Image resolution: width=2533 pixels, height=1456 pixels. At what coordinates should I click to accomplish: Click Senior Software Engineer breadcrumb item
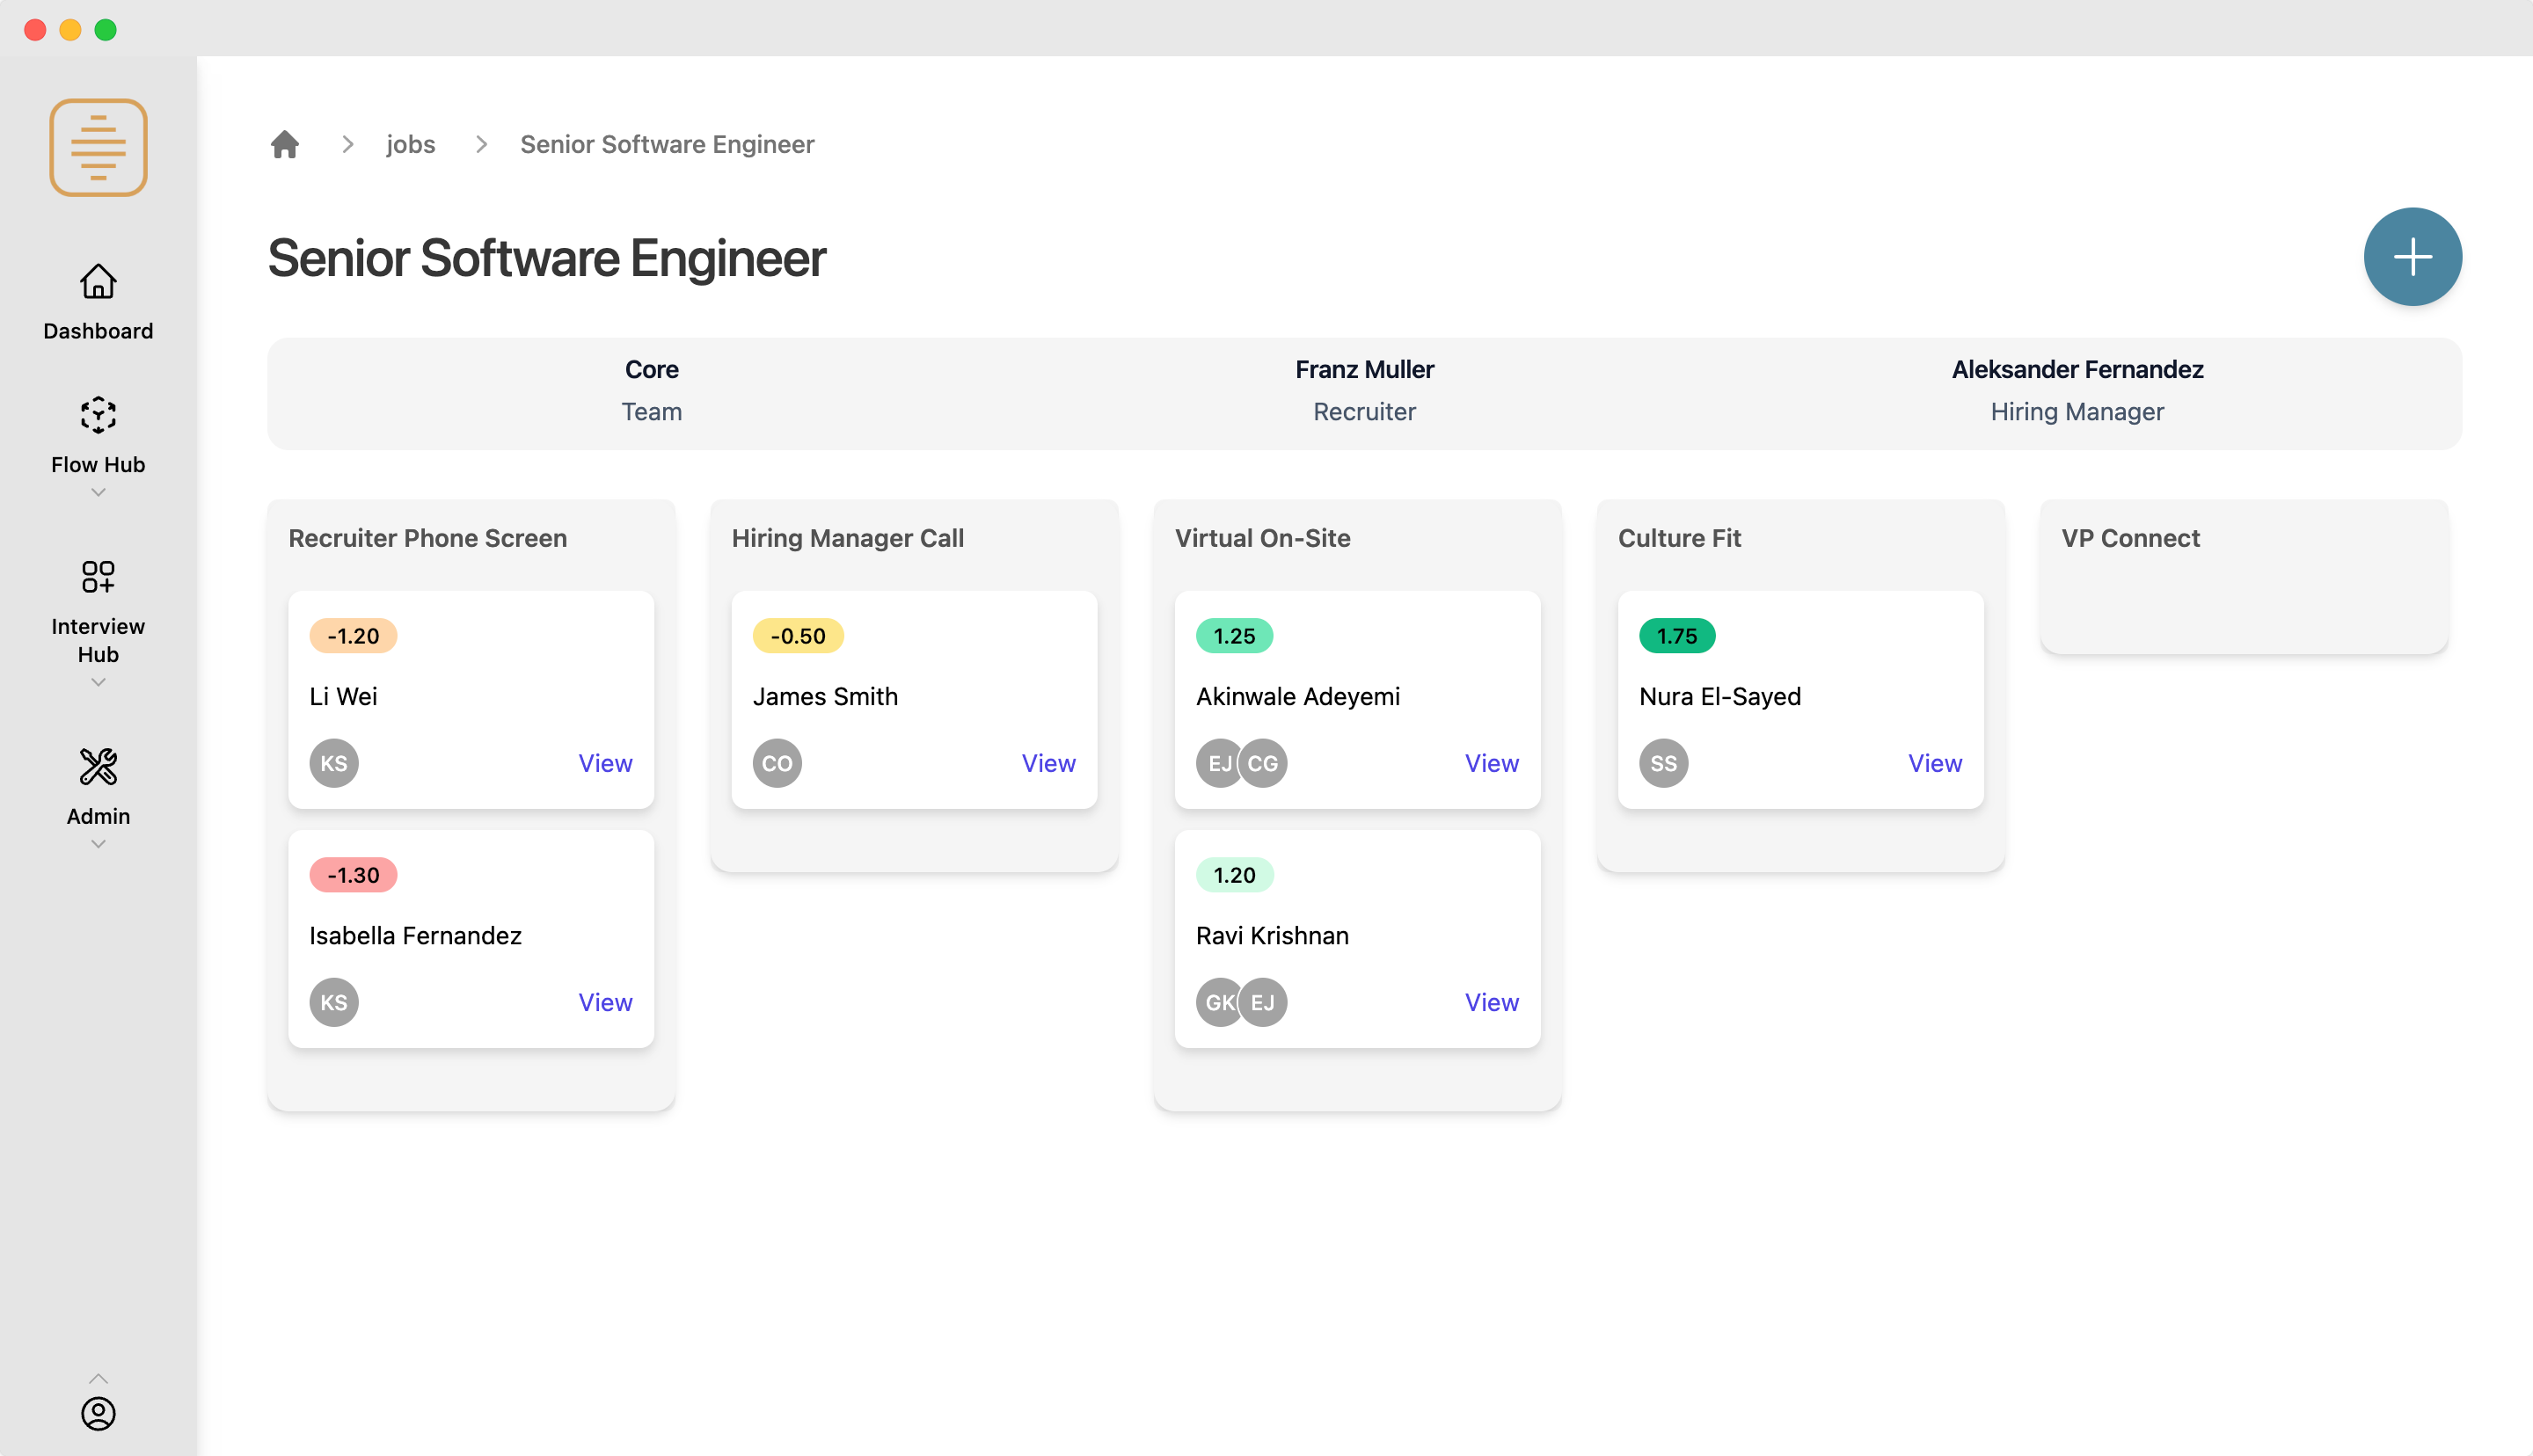point(667,144)
